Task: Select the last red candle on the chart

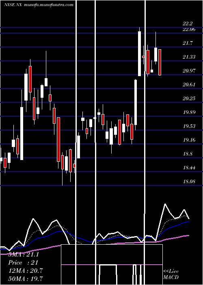Action: pyautogui.click(x=160, y=62)
